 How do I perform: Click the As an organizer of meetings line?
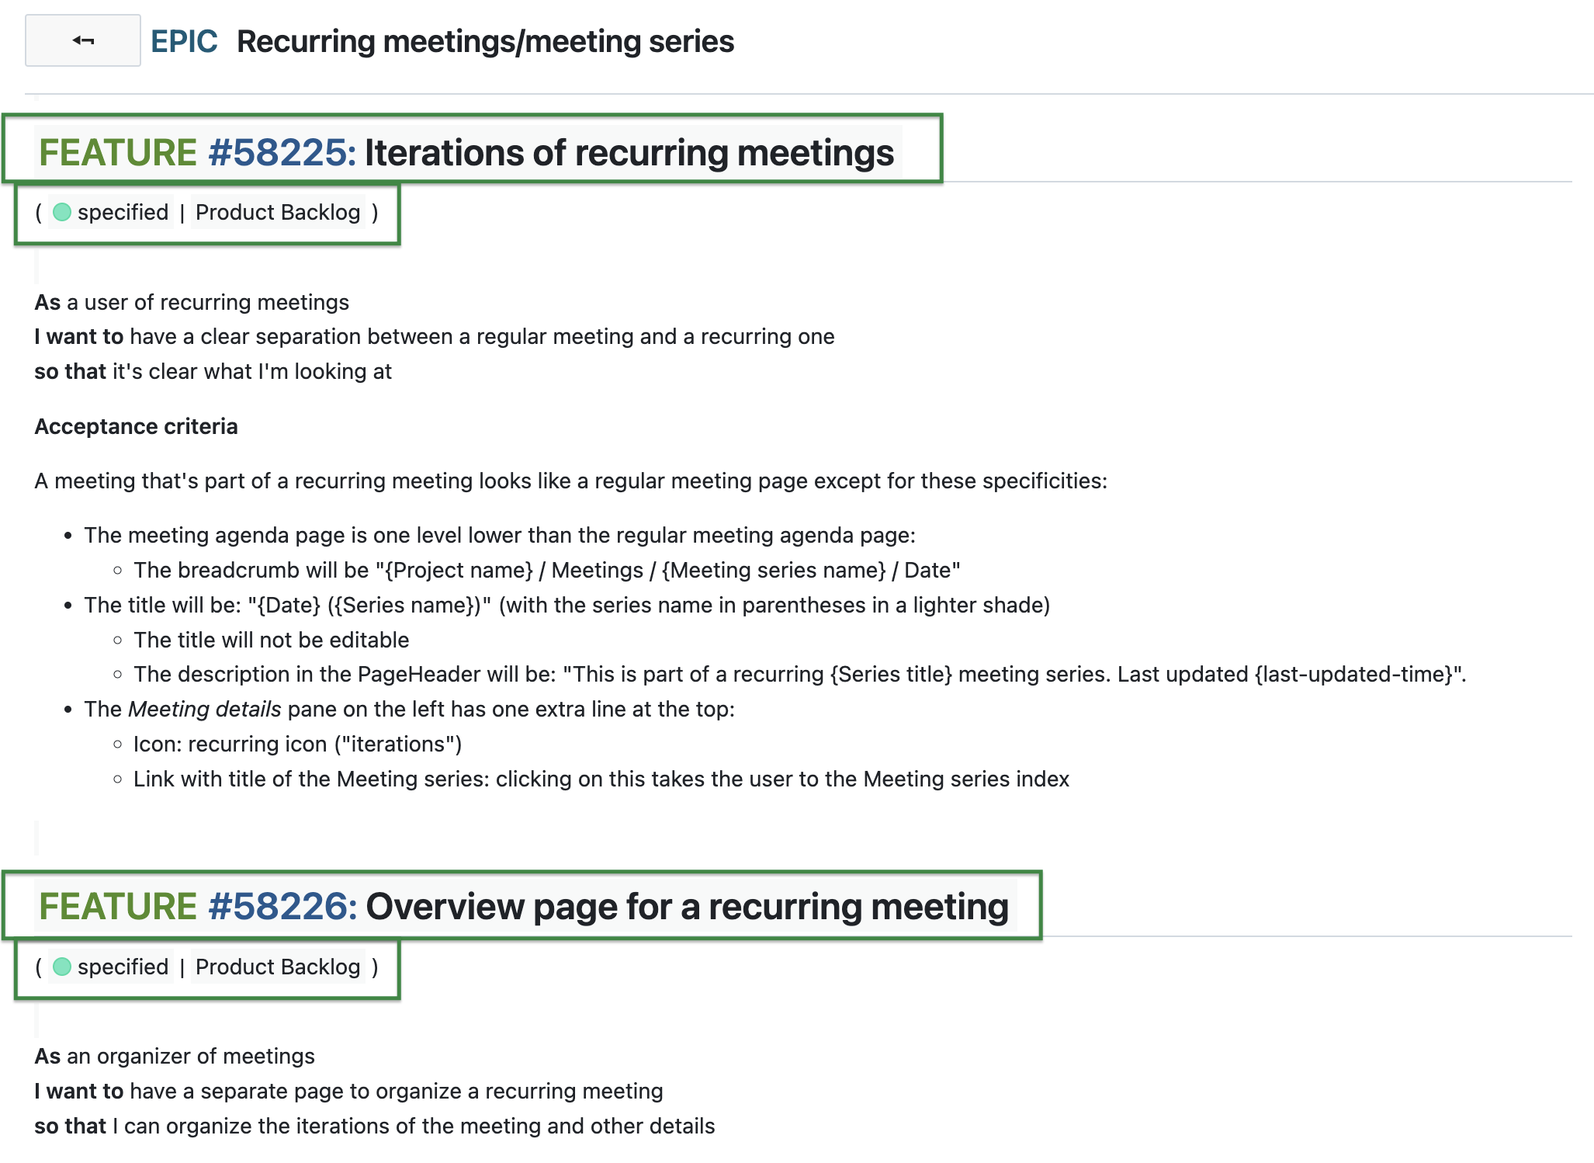click(175, 1056)
